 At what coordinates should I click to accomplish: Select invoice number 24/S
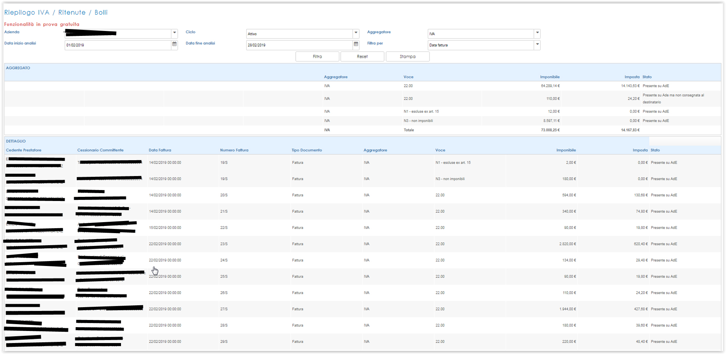click(x=224, y=260)
